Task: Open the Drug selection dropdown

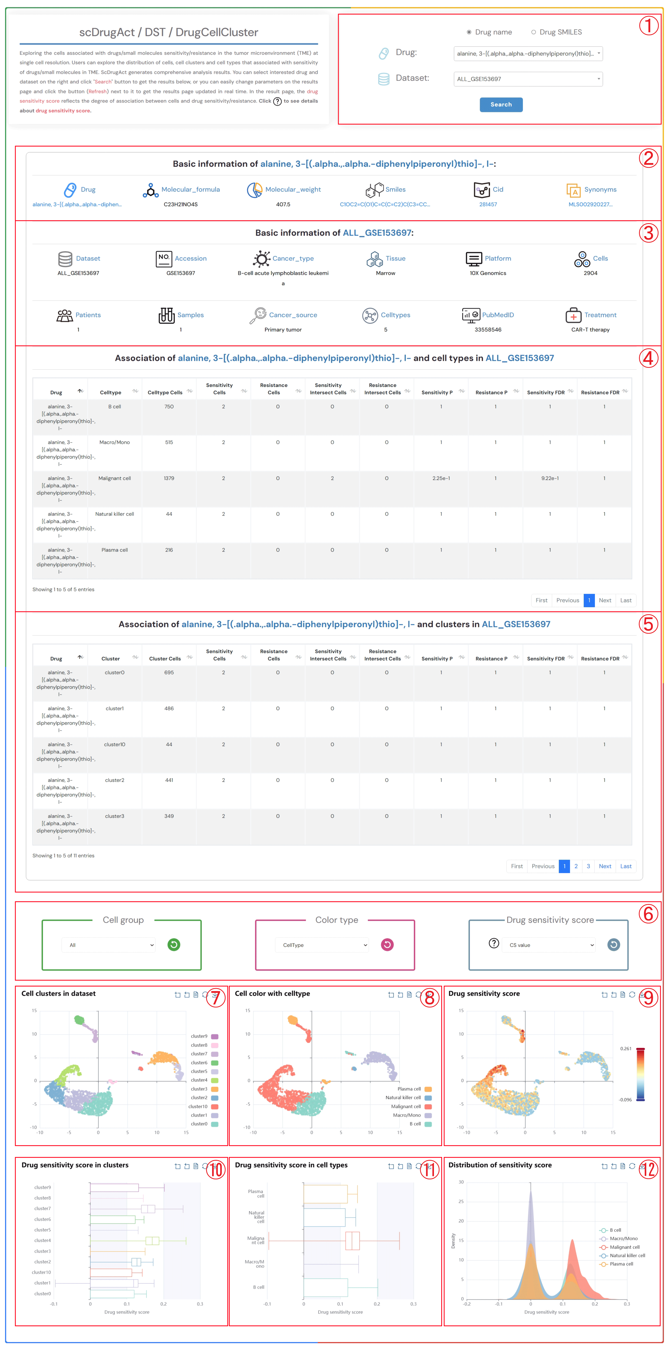Action: click(528, 54)
